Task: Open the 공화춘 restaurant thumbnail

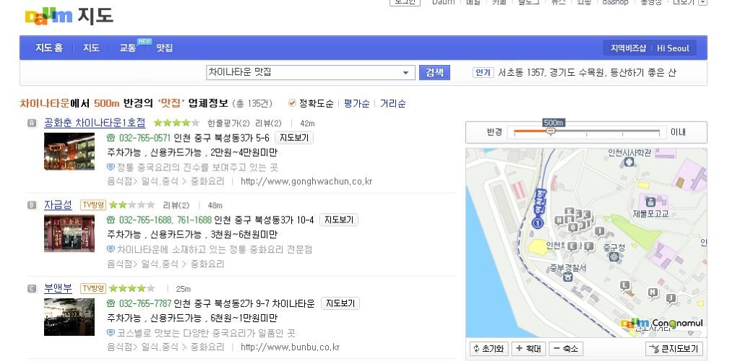Action: 69,152
